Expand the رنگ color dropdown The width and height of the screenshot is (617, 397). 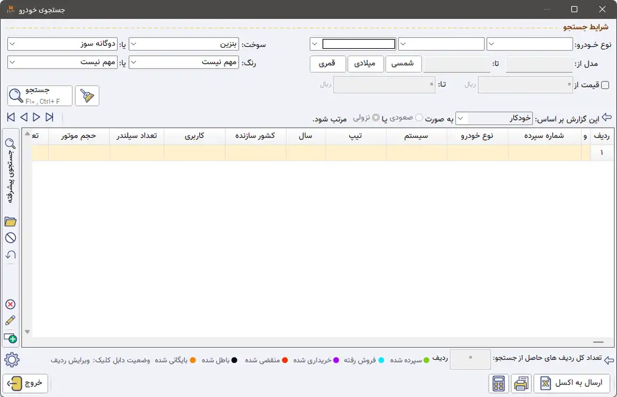[x=183, y=62]
